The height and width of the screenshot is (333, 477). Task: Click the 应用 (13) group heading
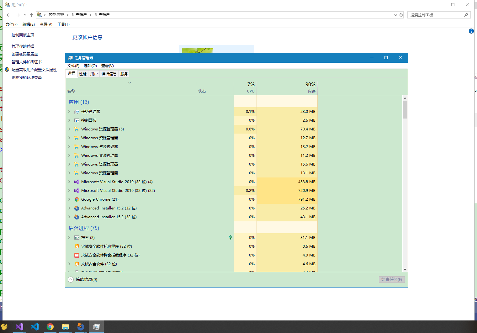[x=79, y=102]
